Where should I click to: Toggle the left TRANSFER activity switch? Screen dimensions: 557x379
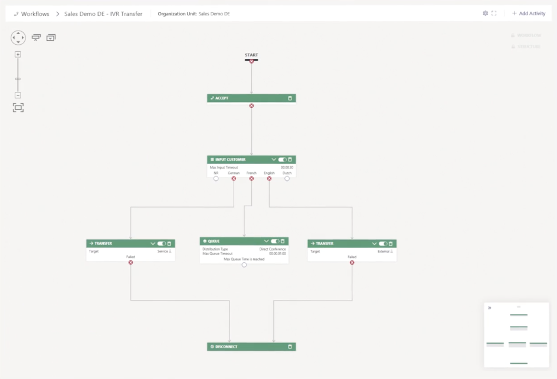coord(161,243)
